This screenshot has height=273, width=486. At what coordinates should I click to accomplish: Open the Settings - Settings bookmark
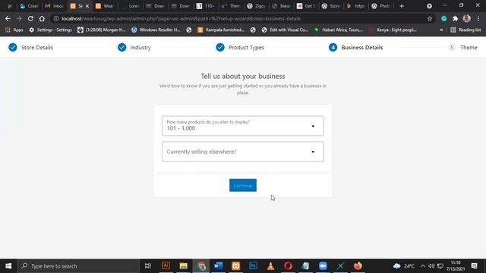[50, 30]
